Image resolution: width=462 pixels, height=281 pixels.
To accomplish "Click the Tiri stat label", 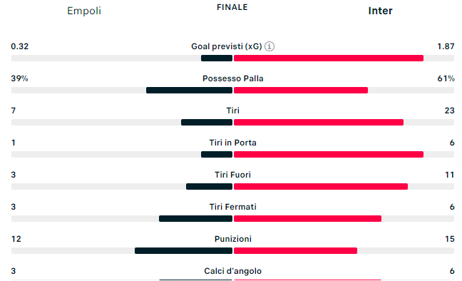I will point(232,111).
